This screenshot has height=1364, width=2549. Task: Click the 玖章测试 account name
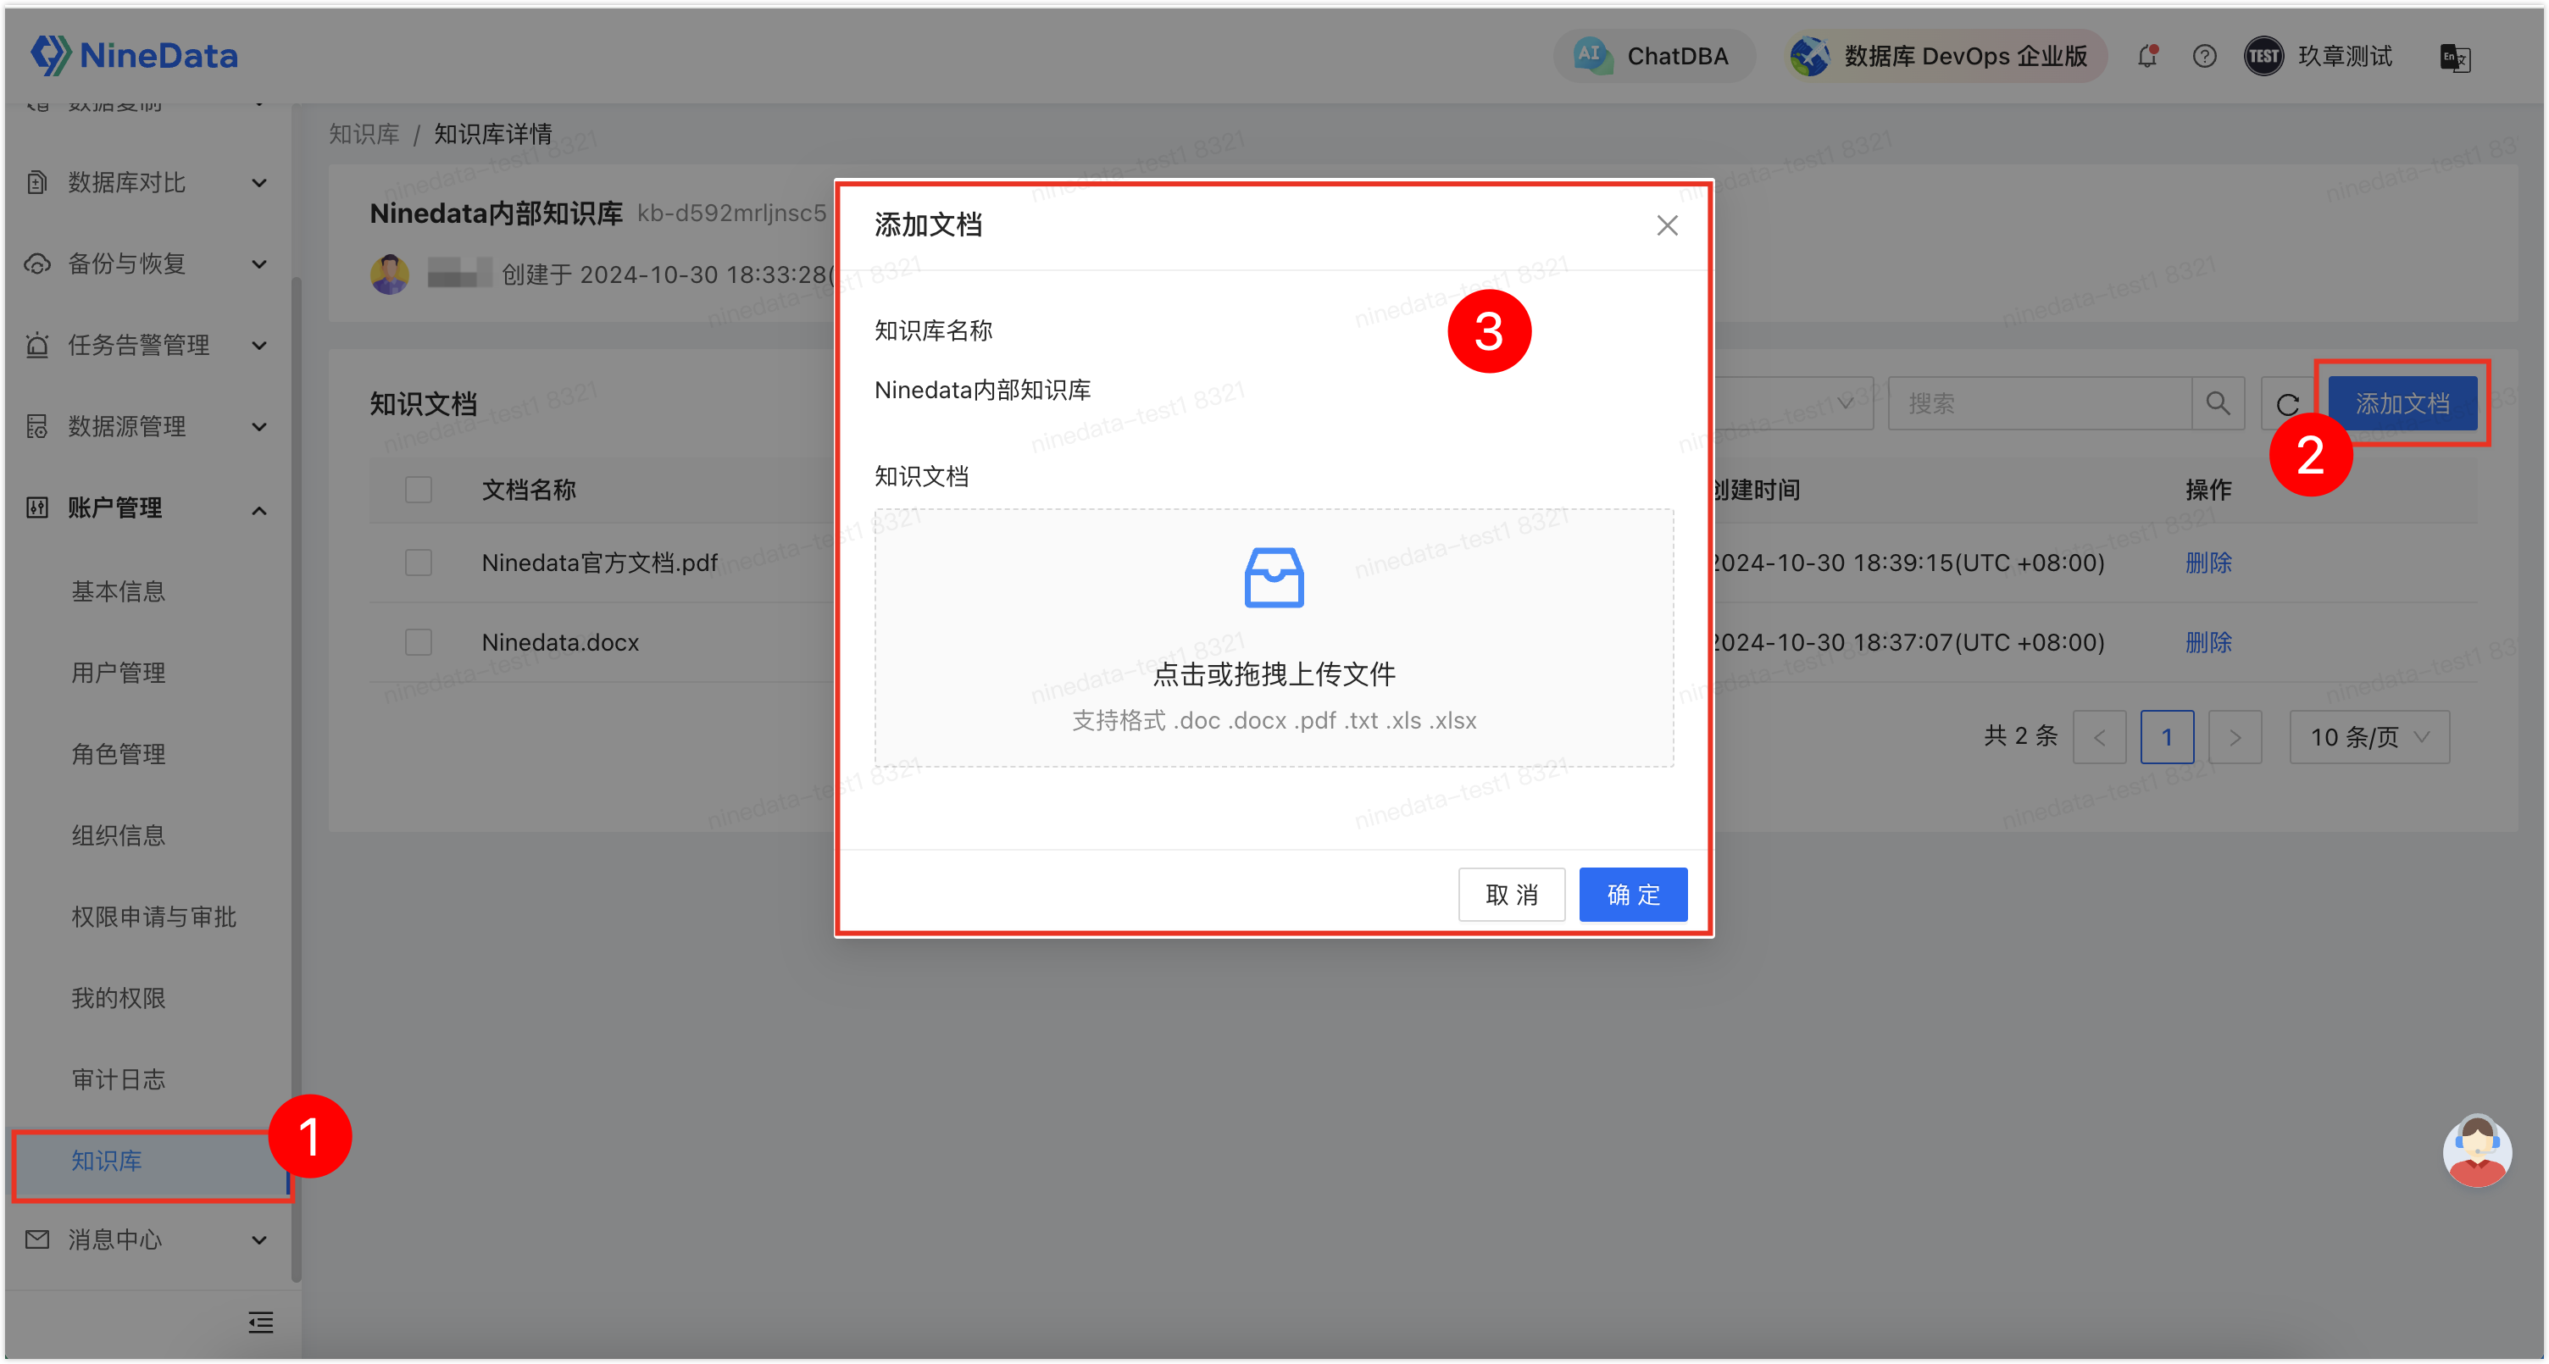pos(2345,57)
